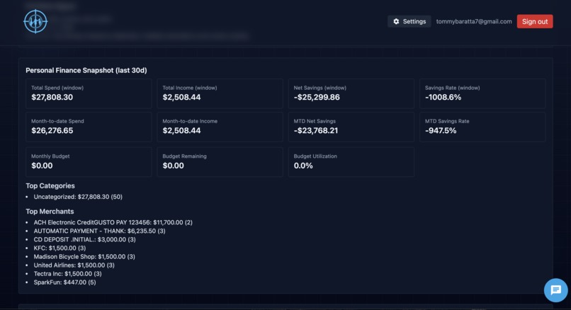Click the Uncategorized: $27,808.30 (50) entry
571x310 pixels.
pyautogui.click(x=78, y=197)
